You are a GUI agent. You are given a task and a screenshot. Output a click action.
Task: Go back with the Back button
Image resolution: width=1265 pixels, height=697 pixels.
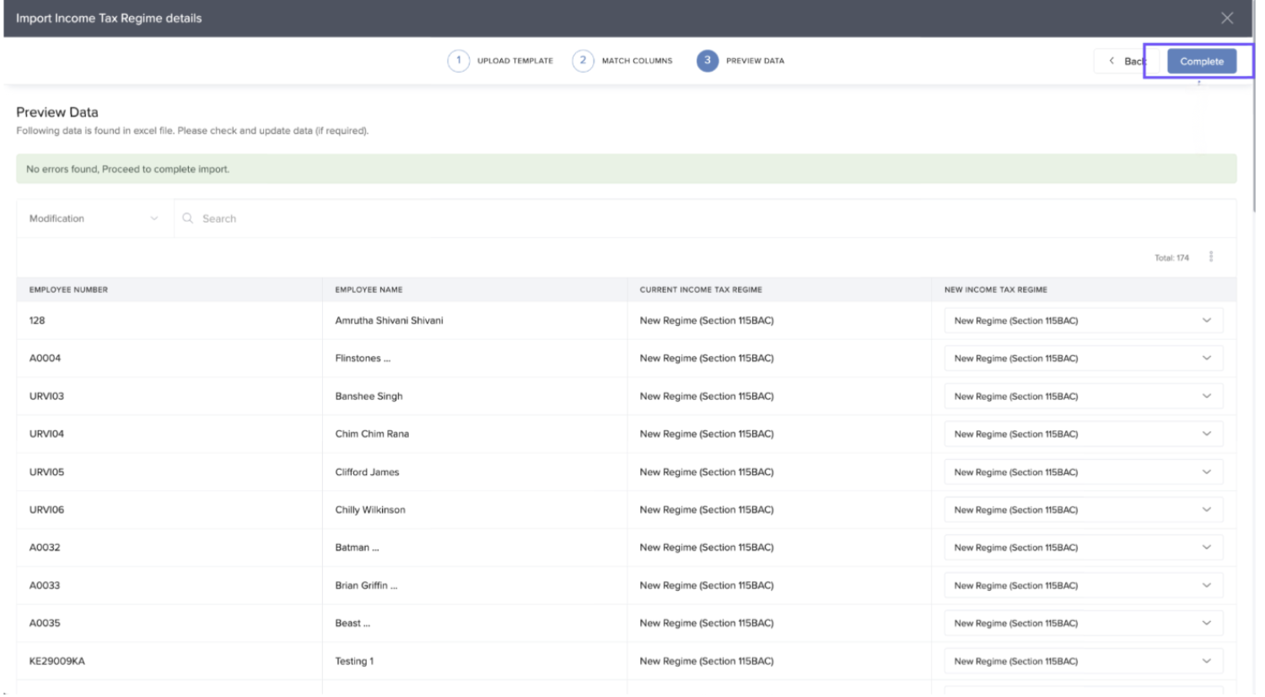pyautogui.click(x=1126, y=61)
